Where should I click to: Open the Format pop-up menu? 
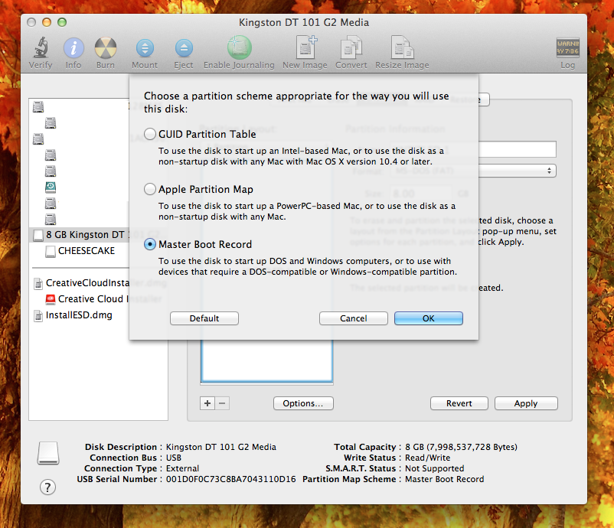tap(517, 171)
